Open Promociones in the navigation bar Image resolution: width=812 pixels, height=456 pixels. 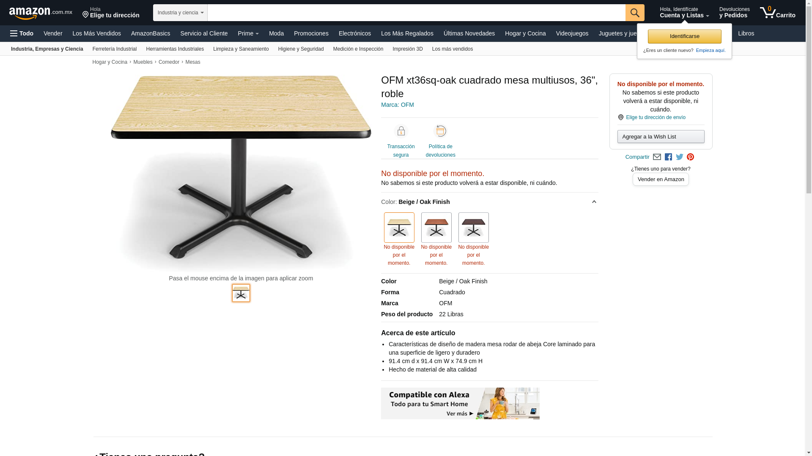[311, 33]
